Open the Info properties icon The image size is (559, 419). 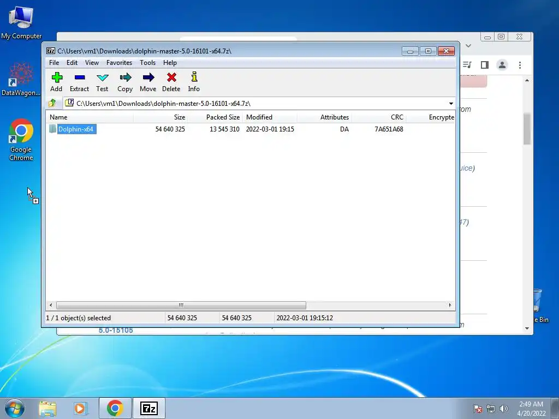194,82
